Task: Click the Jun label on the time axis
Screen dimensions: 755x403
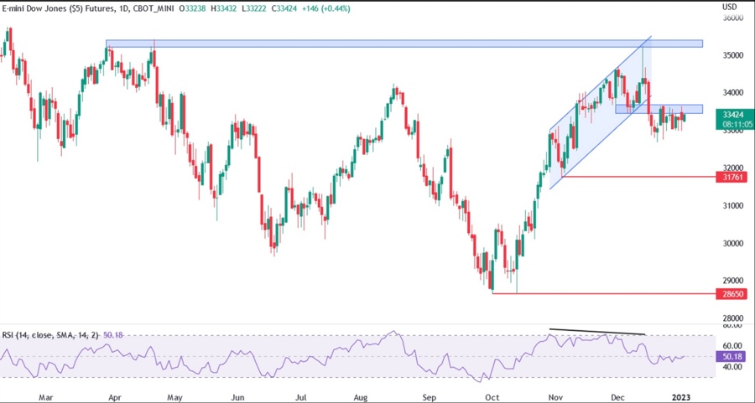Action: tap(237, 394)
